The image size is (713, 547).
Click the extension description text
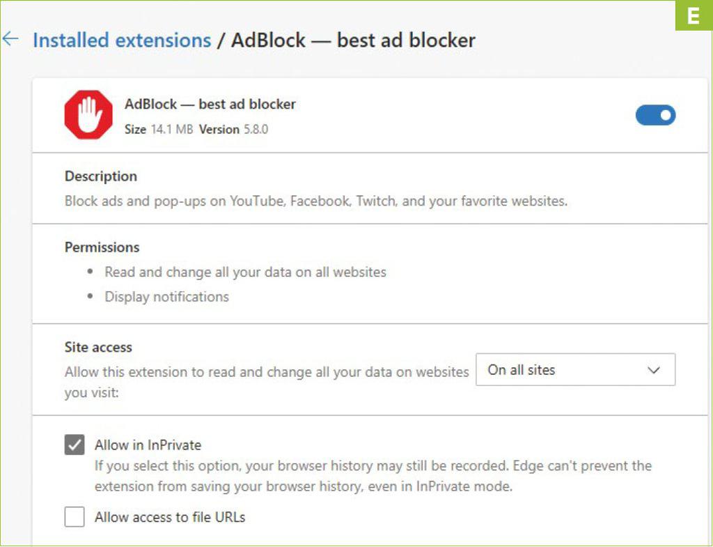[x=316, y=201]
